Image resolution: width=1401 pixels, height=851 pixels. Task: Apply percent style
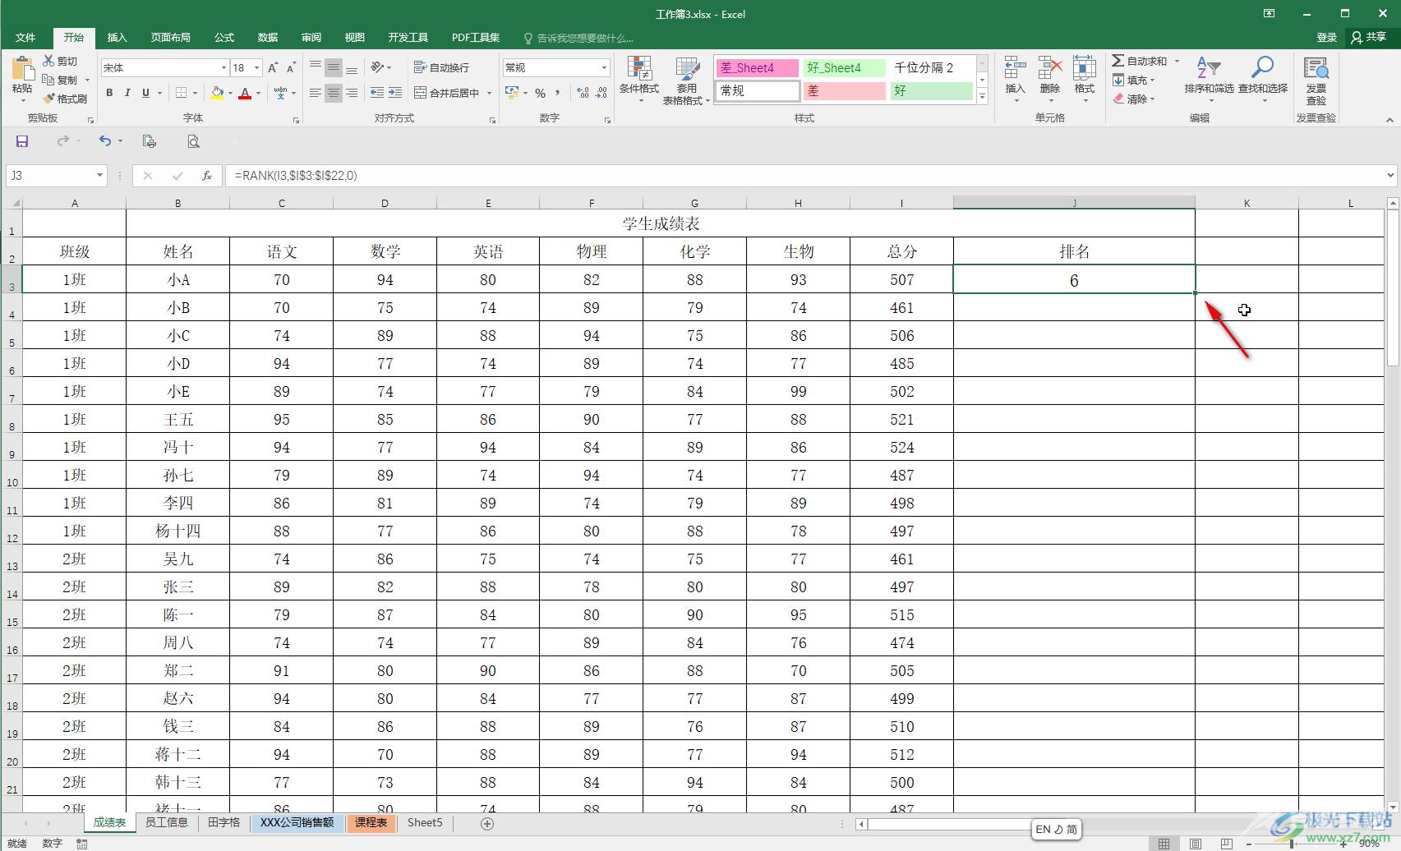540,93
